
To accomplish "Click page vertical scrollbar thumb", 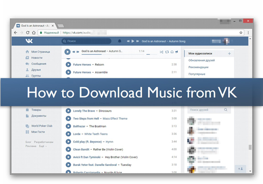I will click(250, 147).
